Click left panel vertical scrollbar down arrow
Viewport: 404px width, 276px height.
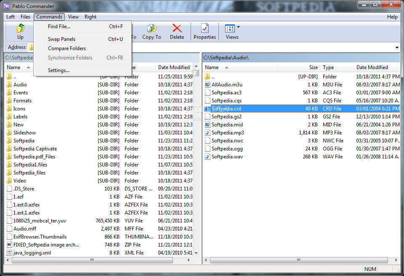[197, 253]
